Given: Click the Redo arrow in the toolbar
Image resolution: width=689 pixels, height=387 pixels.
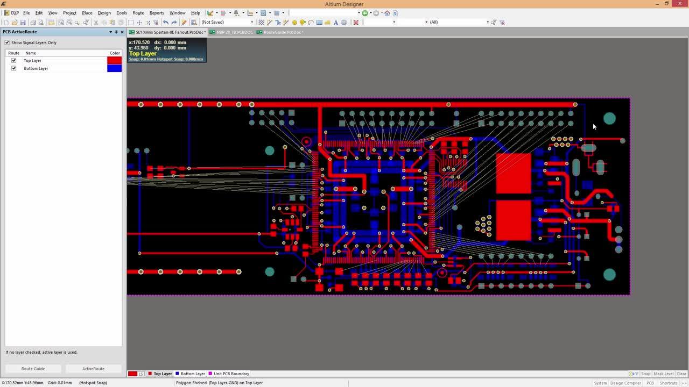Looking at the screenshot, I should click(174, 23).
